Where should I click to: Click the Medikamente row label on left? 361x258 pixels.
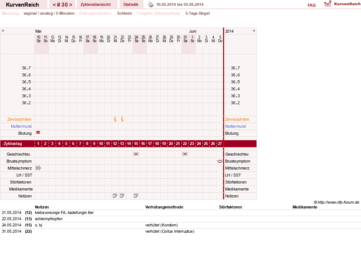point(21,189)
